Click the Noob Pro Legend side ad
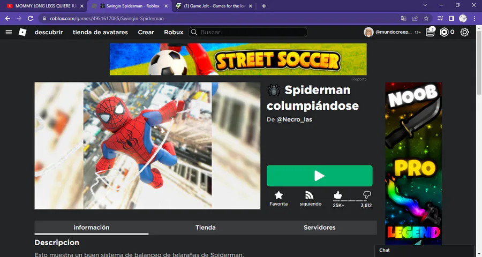 pyautogui.click(x=413, y=163)
